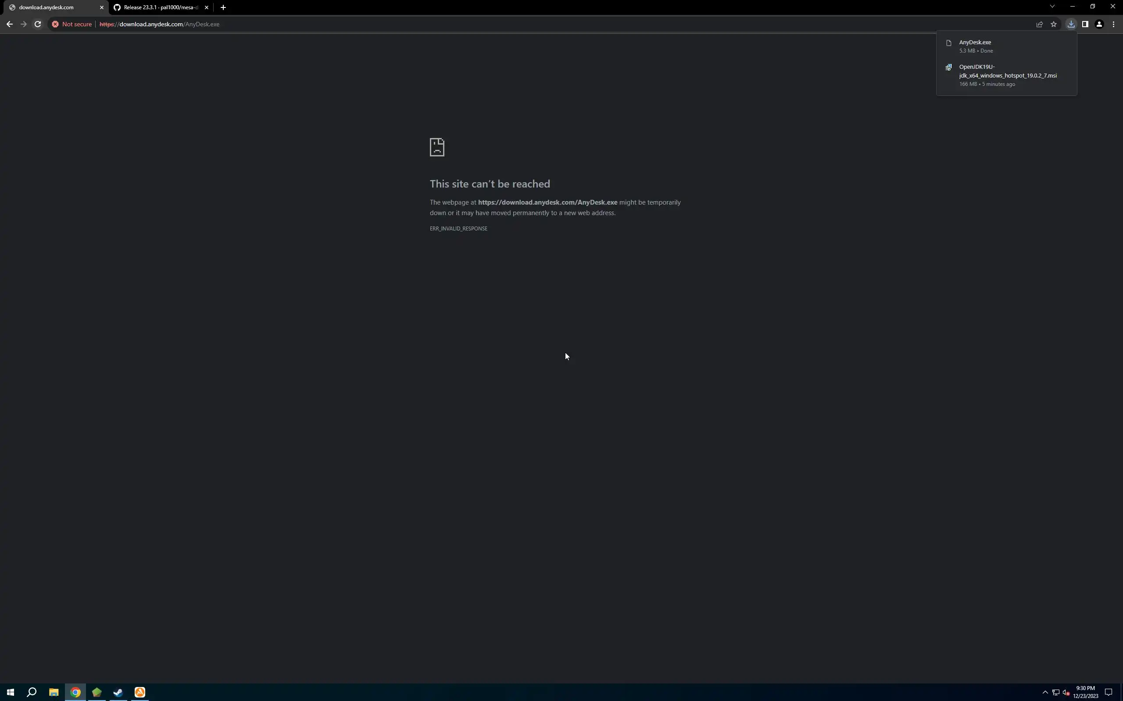
Task: Open AnyDesk.exe from the downloads list
Action: (974, 42)
